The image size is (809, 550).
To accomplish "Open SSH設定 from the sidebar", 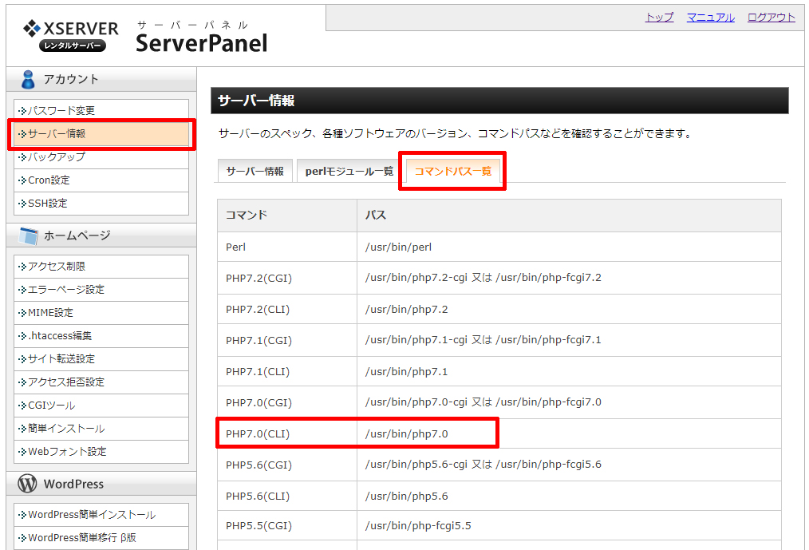I will click(48, 204).
